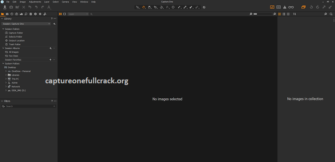
Task: Toggle exposure warning triangle icon
Action: point(285,7)
